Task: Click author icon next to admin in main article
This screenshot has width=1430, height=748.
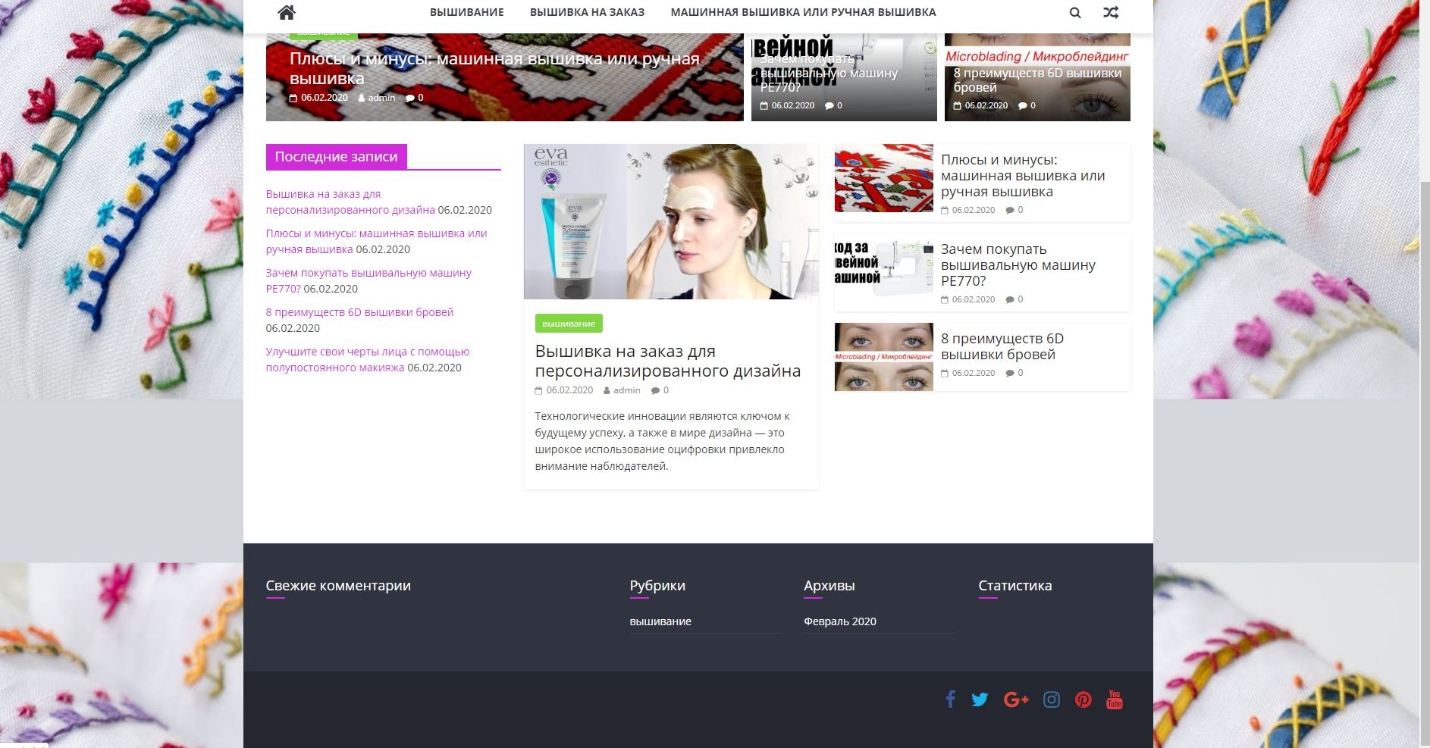Action: click(x=607, y=390)
